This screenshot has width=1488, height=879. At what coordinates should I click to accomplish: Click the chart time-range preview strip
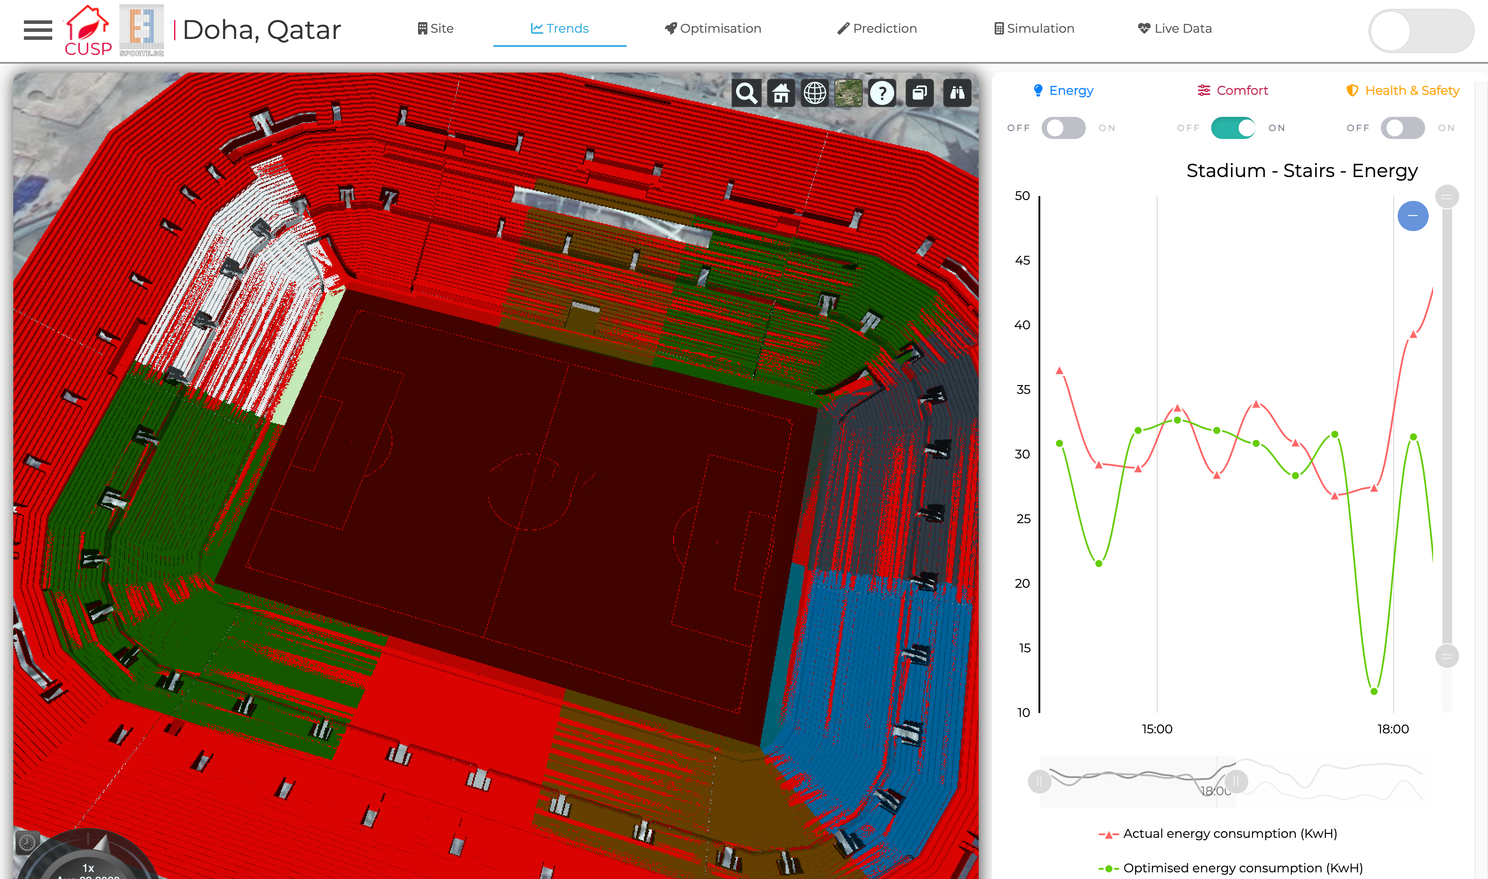tap(1138, 781)
